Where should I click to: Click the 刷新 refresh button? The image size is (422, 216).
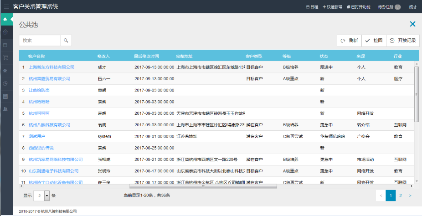(349, 41)
